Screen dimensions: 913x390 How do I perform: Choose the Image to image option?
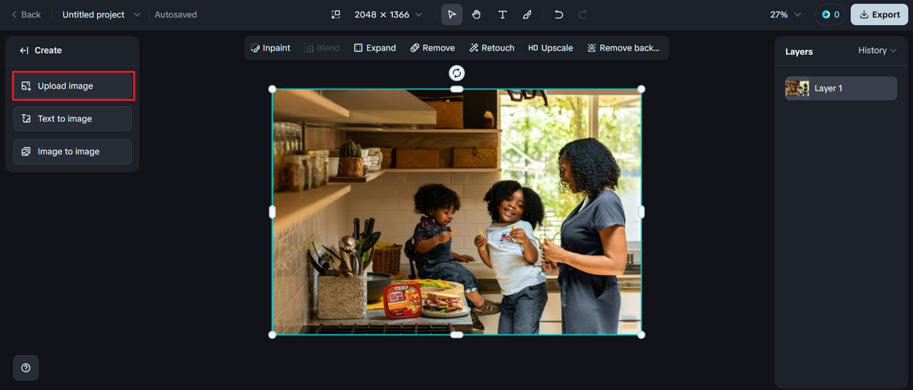(73, 151)
